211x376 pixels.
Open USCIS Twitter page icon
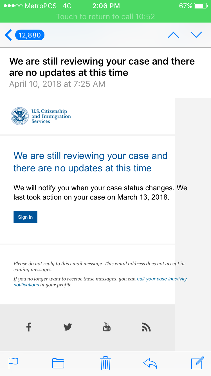coord(68,327)
